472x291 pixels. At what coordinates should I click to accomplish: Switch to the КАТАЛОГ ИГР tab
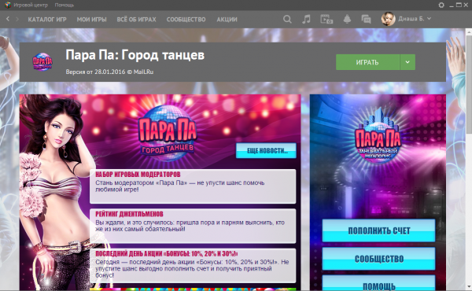click(x=47, y=20)
